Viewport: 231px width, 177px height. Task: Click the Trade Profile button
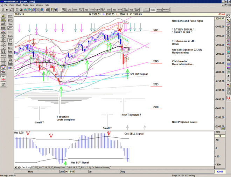coord(10,64)
